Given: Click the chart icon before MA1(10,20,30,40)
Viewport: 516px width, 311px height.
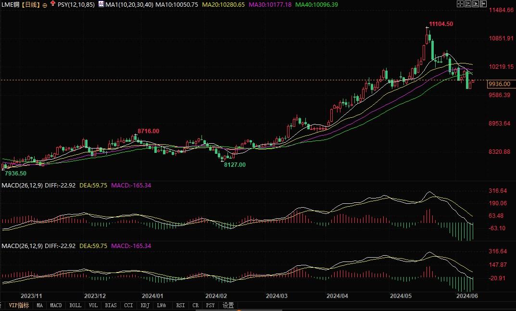Looking at the screenshot, I should click(101, 4).
